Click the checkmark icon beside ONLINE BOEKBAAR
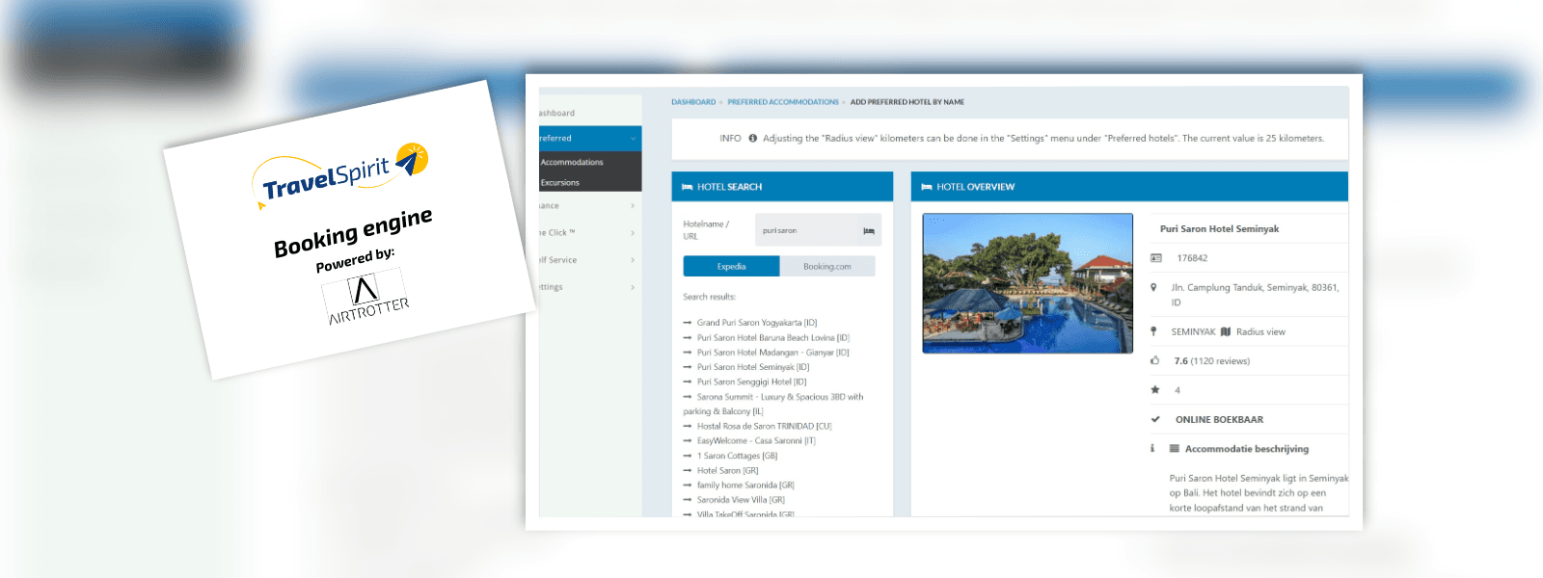 pos(1154,419)
